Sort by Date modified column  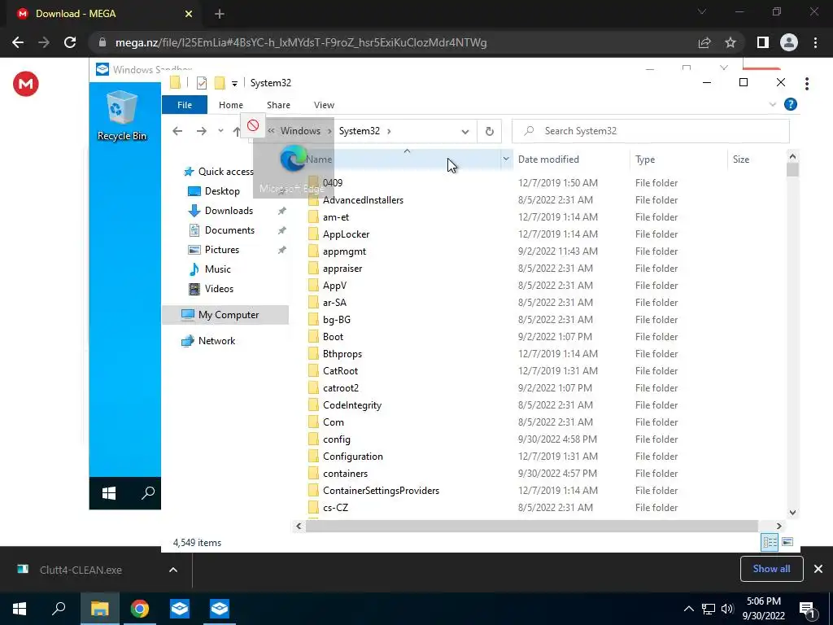coord(548,159)
